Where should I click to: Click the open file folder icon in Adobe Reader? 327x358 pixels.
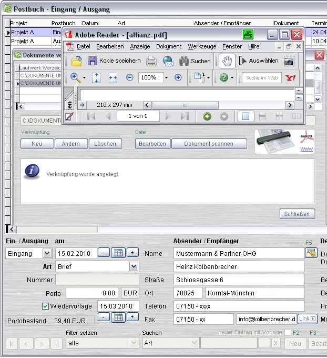76,61
